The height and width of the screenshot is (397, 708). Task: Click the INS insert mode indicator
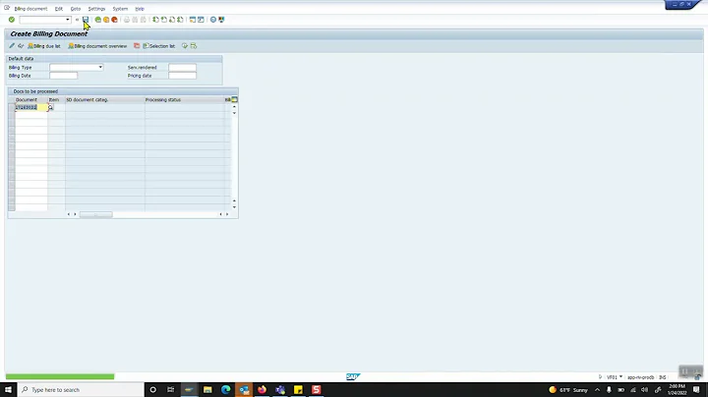(663, 377)
